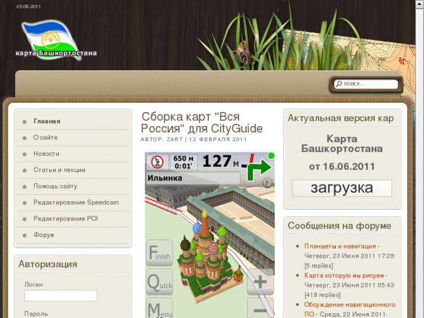Open the О сайте menu item
Viewport: 424px width, 318px height.
coord(45,138)
